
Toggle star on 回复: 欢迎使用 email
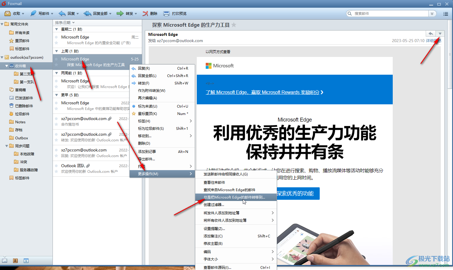(x=56, y=156)
